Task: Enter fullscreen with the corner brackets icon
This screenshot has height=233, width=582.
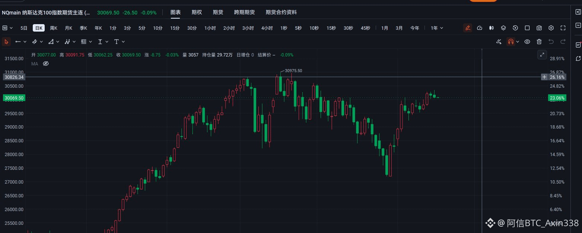Action: (563, 28)
